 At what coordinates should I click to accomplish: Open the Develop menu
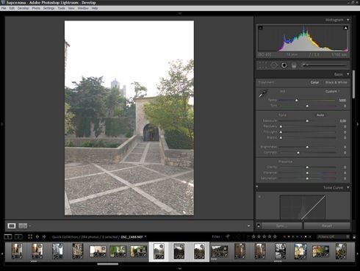click(24, 8)
